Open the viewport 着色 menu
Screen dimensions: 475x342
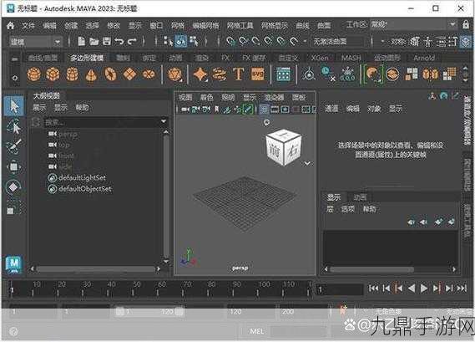(206, 97)
